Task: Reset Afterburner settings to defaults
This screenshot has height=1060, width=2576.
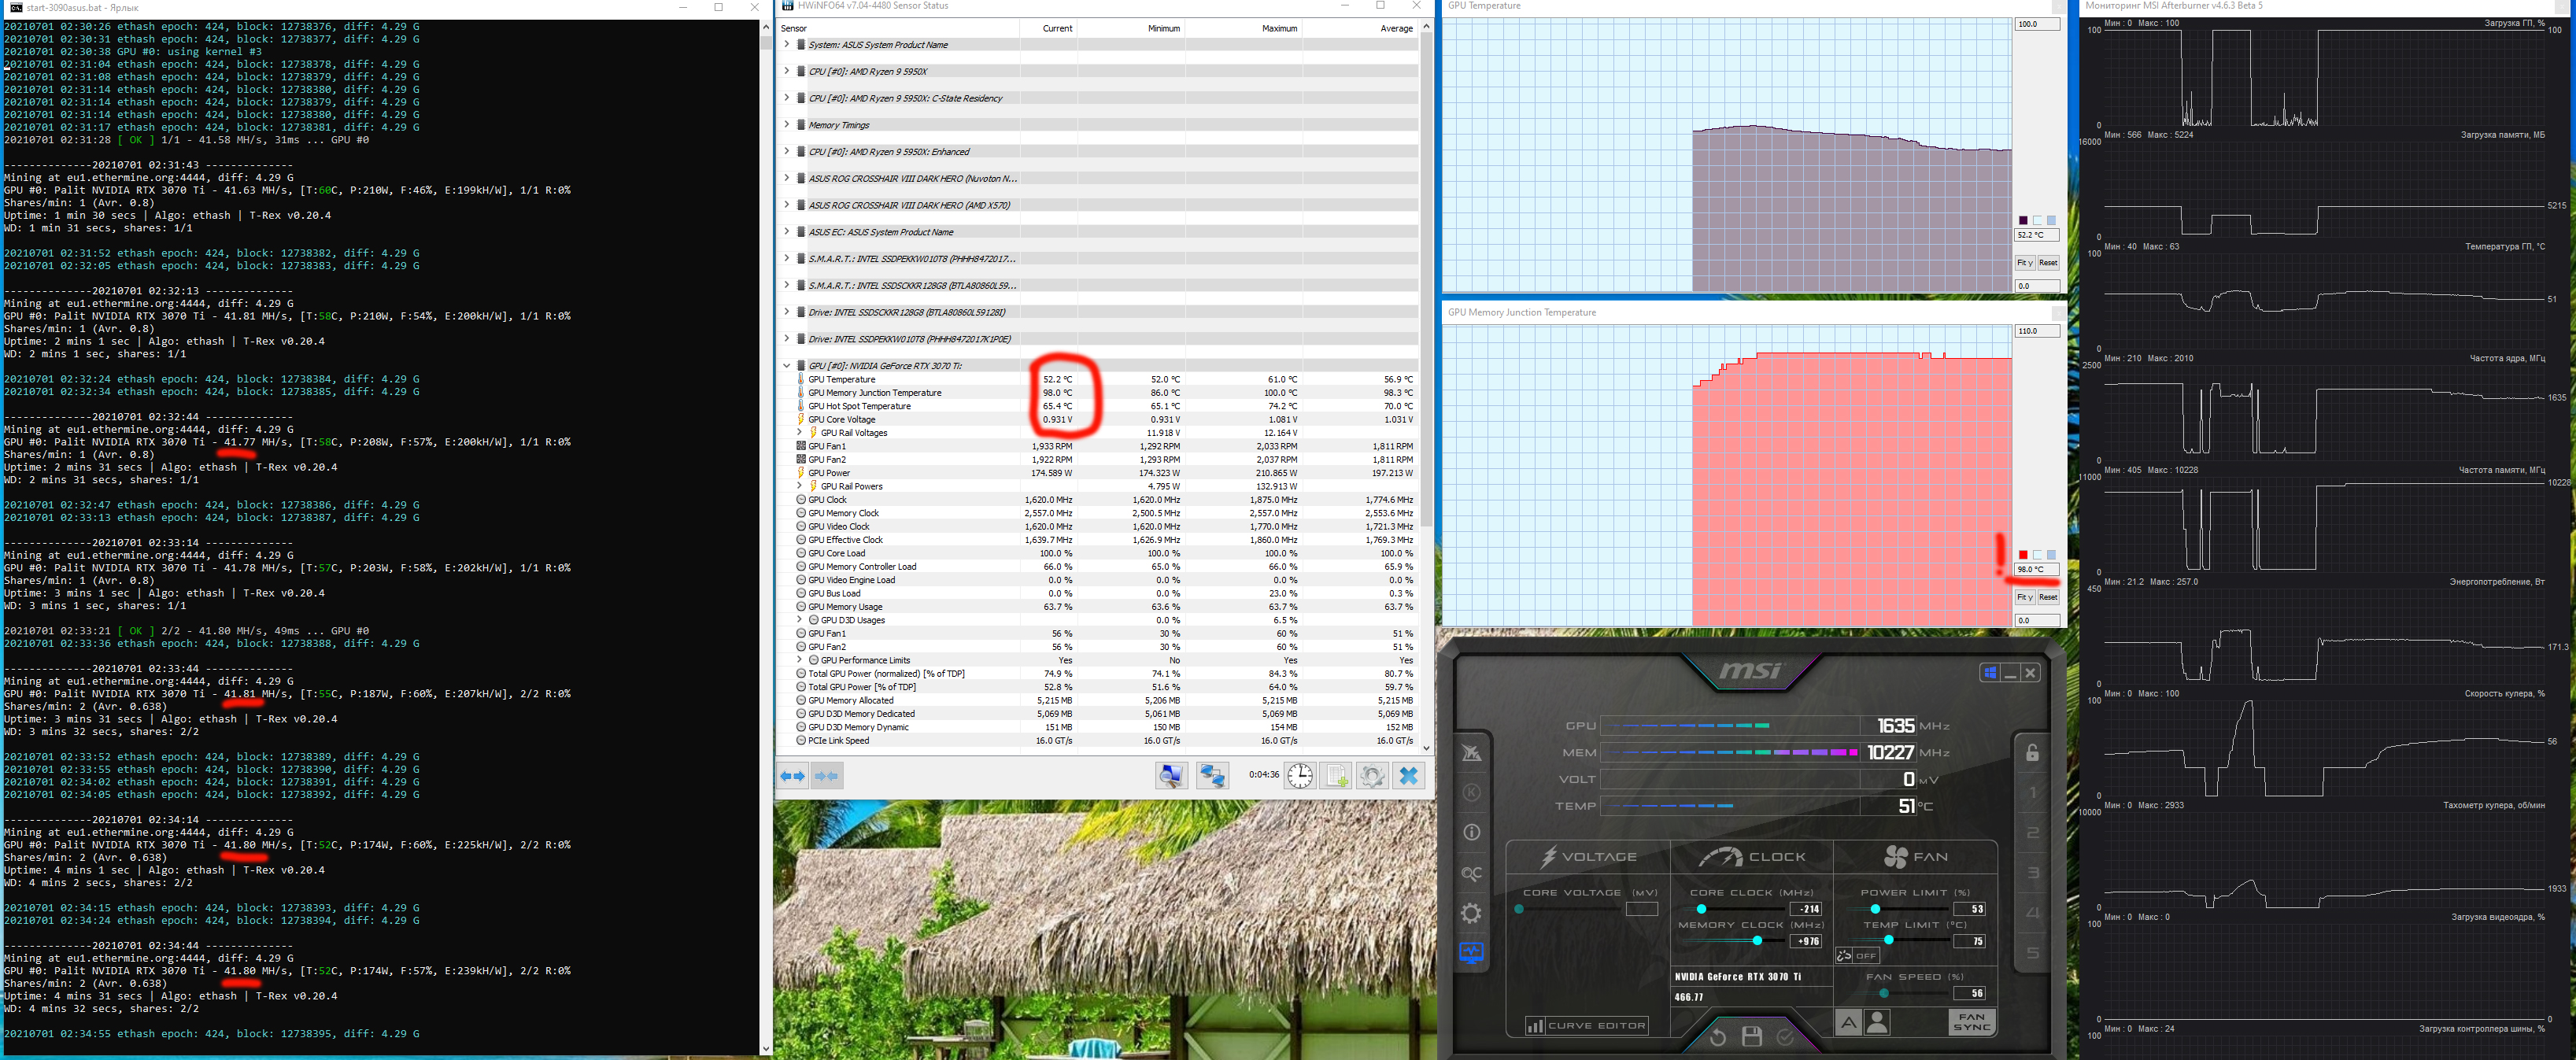Action: pos(1717,1036)
